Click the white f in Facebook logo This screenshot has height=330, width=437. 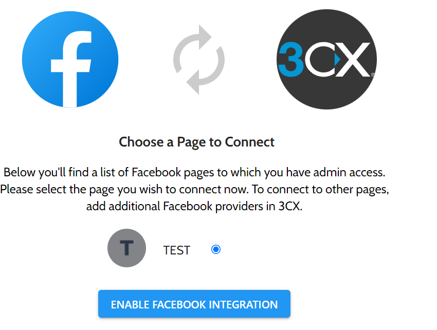pos(72,68)
